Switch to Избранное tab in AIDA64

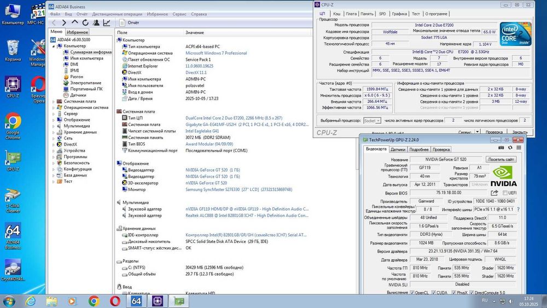pos(78,32)
